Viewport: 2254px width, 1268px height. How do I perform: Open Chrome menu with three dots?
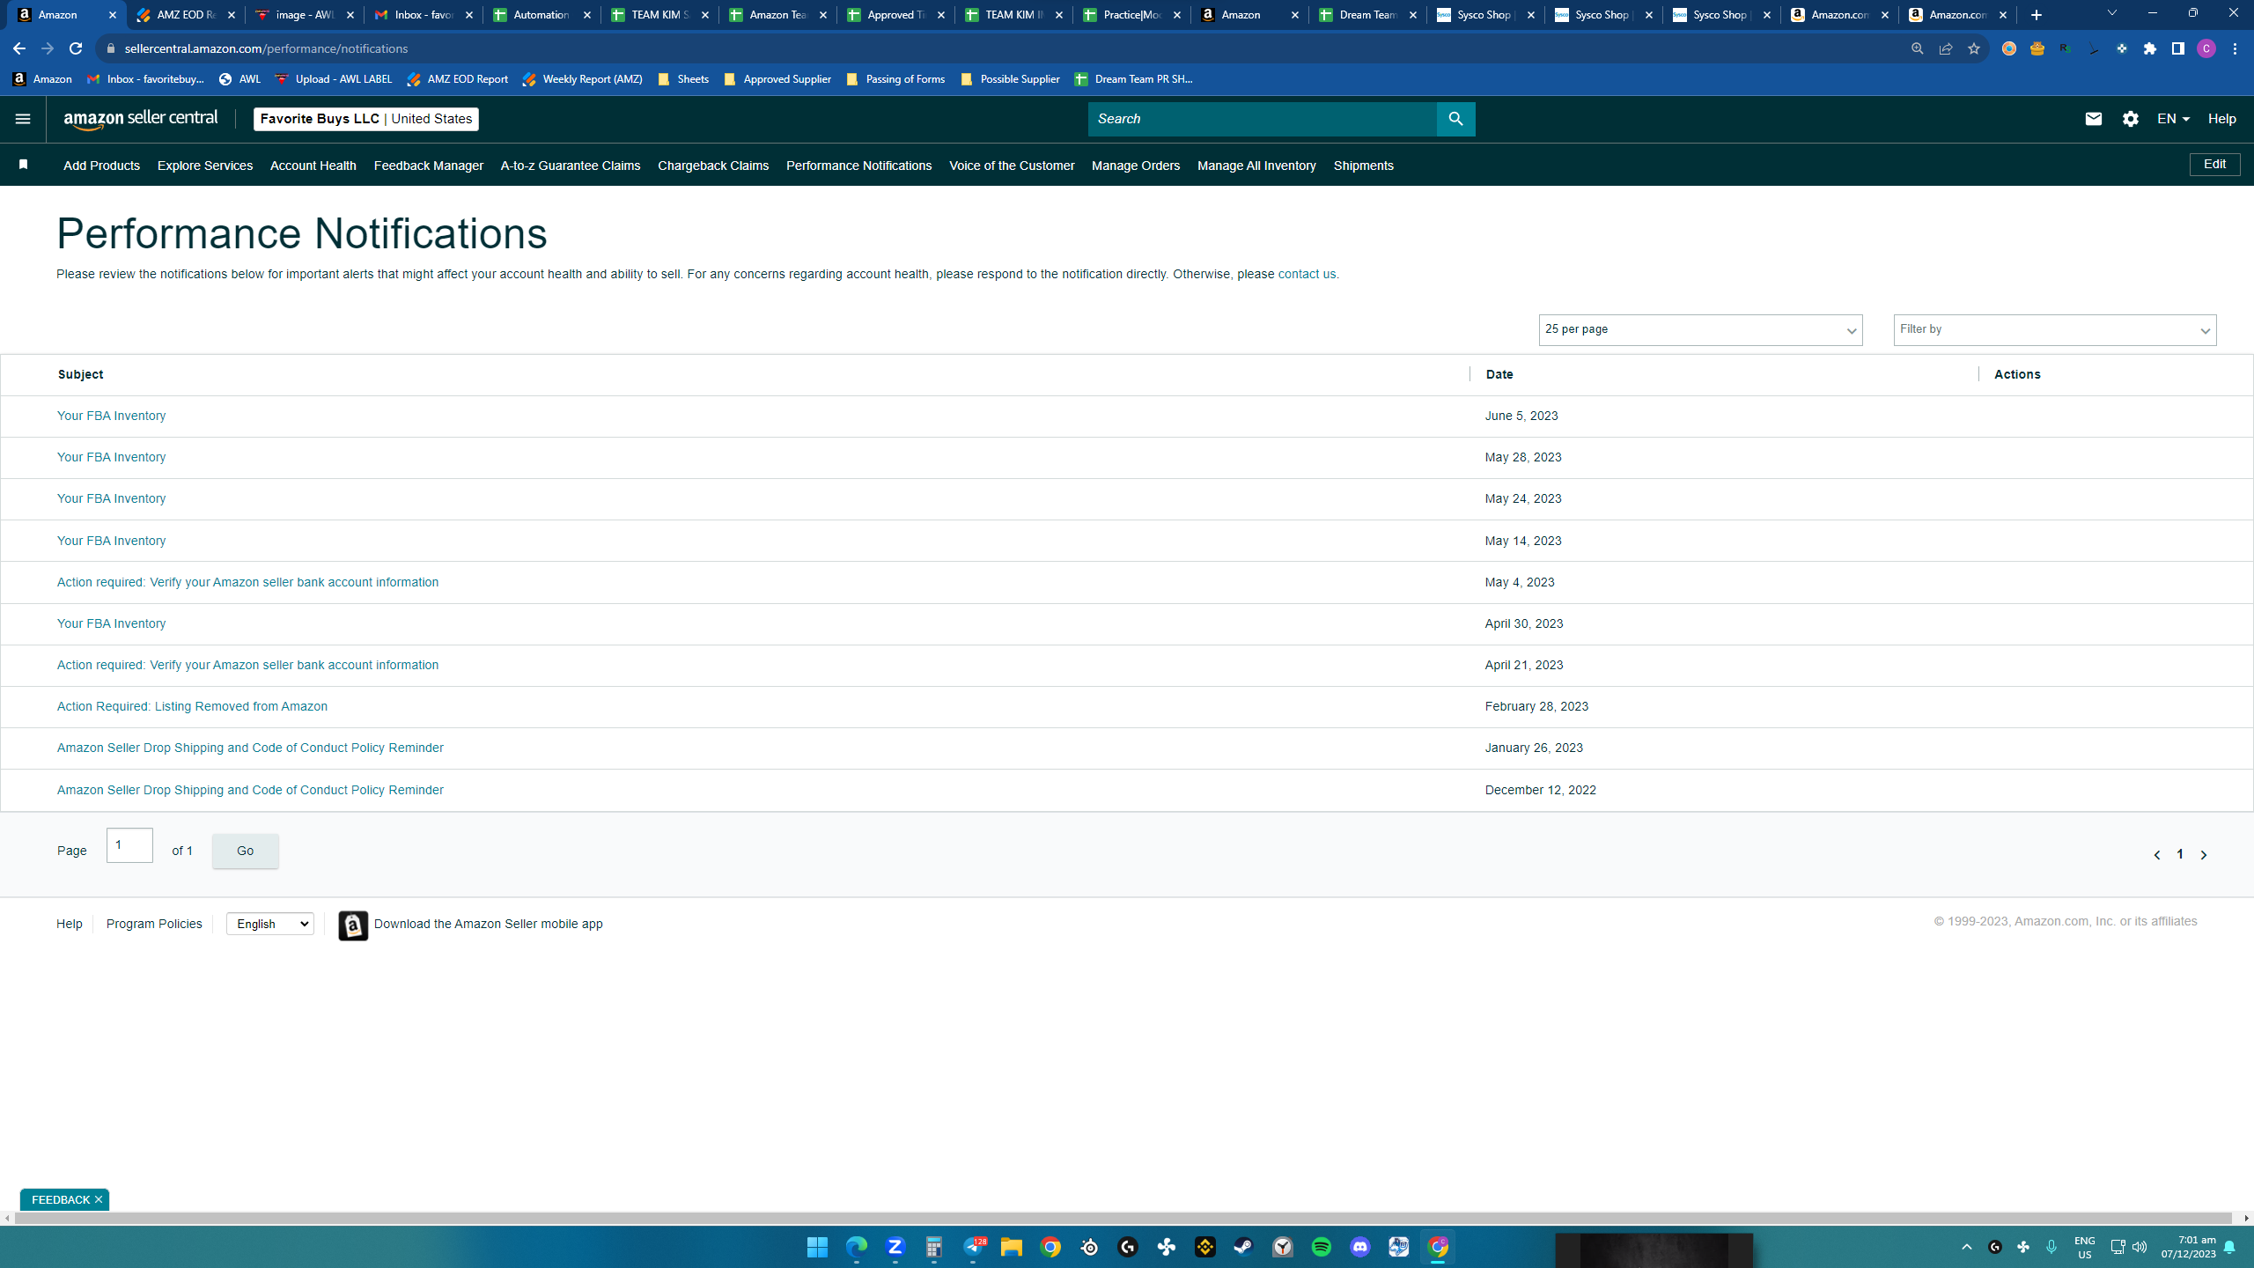[2235, 48]
